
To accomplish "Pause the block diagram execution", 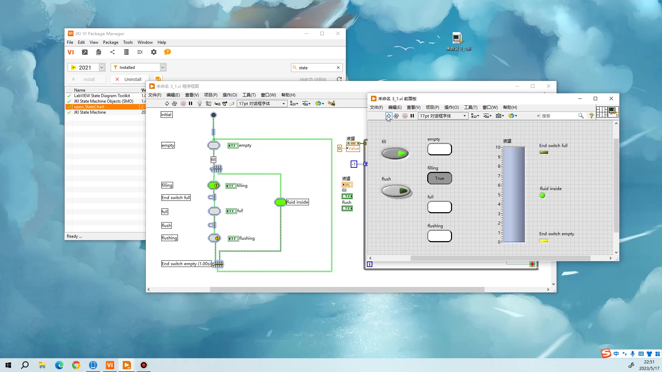I will point(191,103).
